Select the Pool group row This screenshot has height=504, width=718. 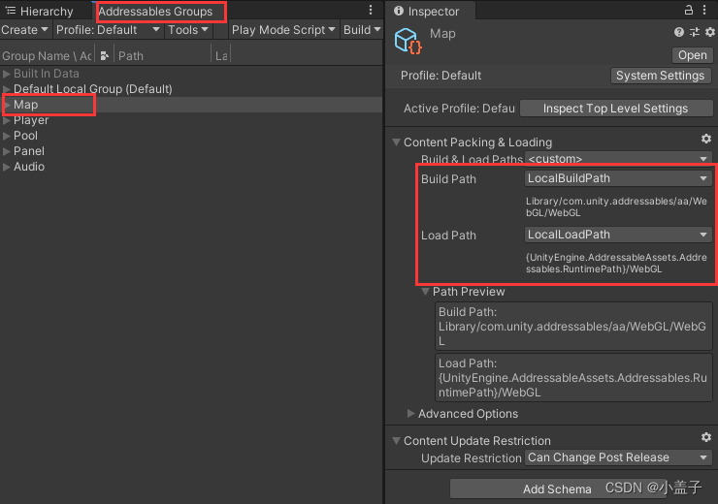coord(191,136)
